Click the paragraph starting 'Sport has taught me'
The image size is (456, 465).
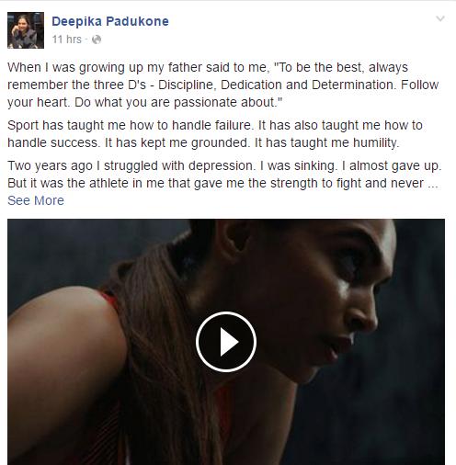(215, 134)
